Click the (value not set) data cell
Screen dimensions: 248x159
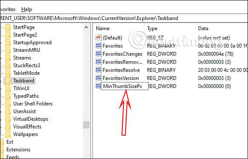coord(214,38)
